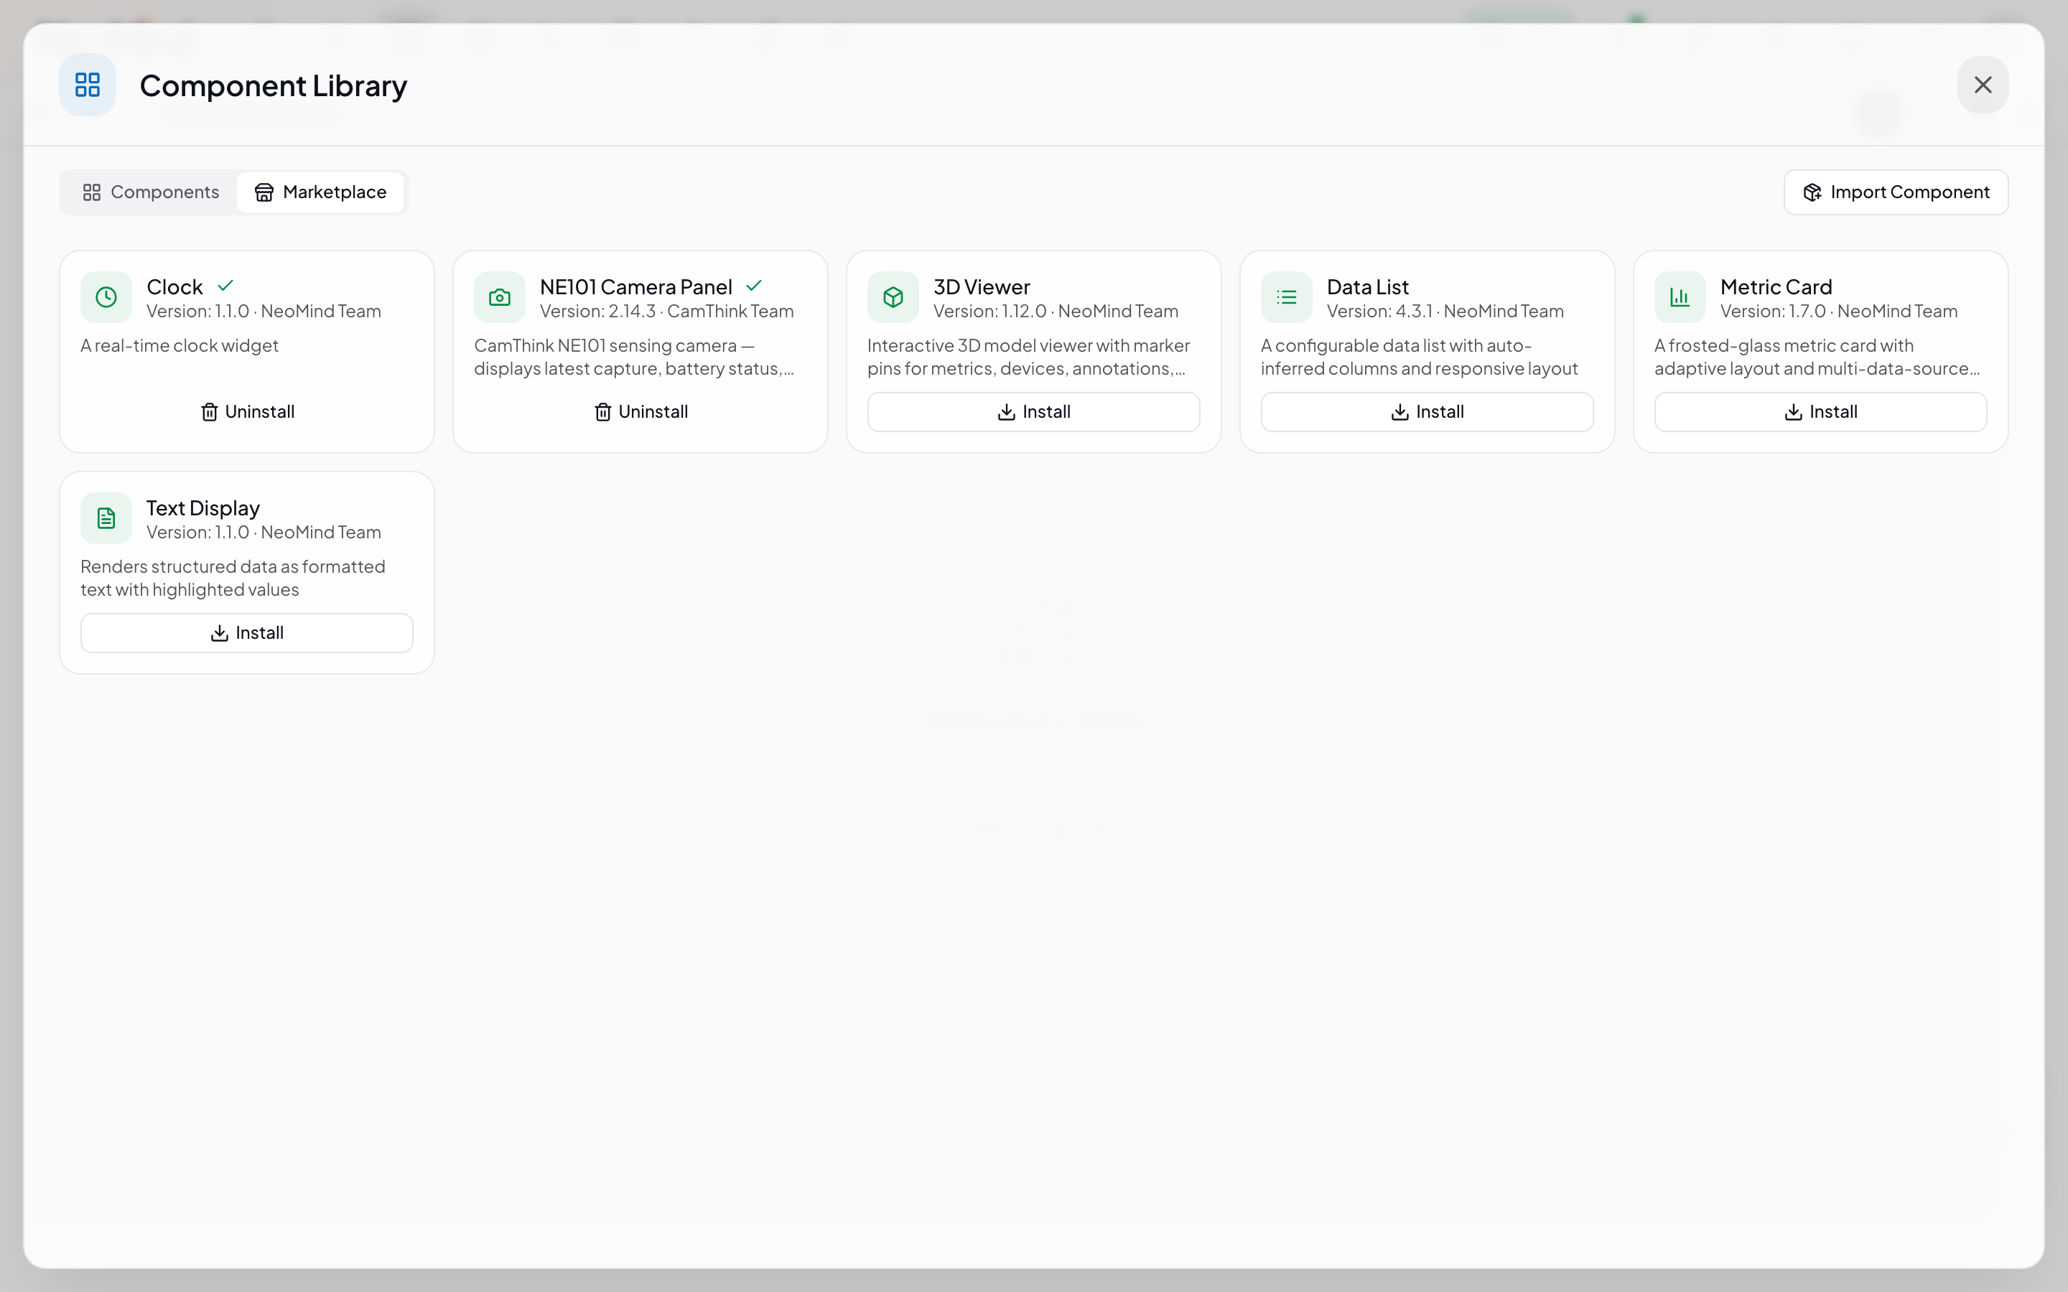Install the Data List component
Image resolution: width=2068 pixels, height=1292 pixels.
(x=1427, y=412)
